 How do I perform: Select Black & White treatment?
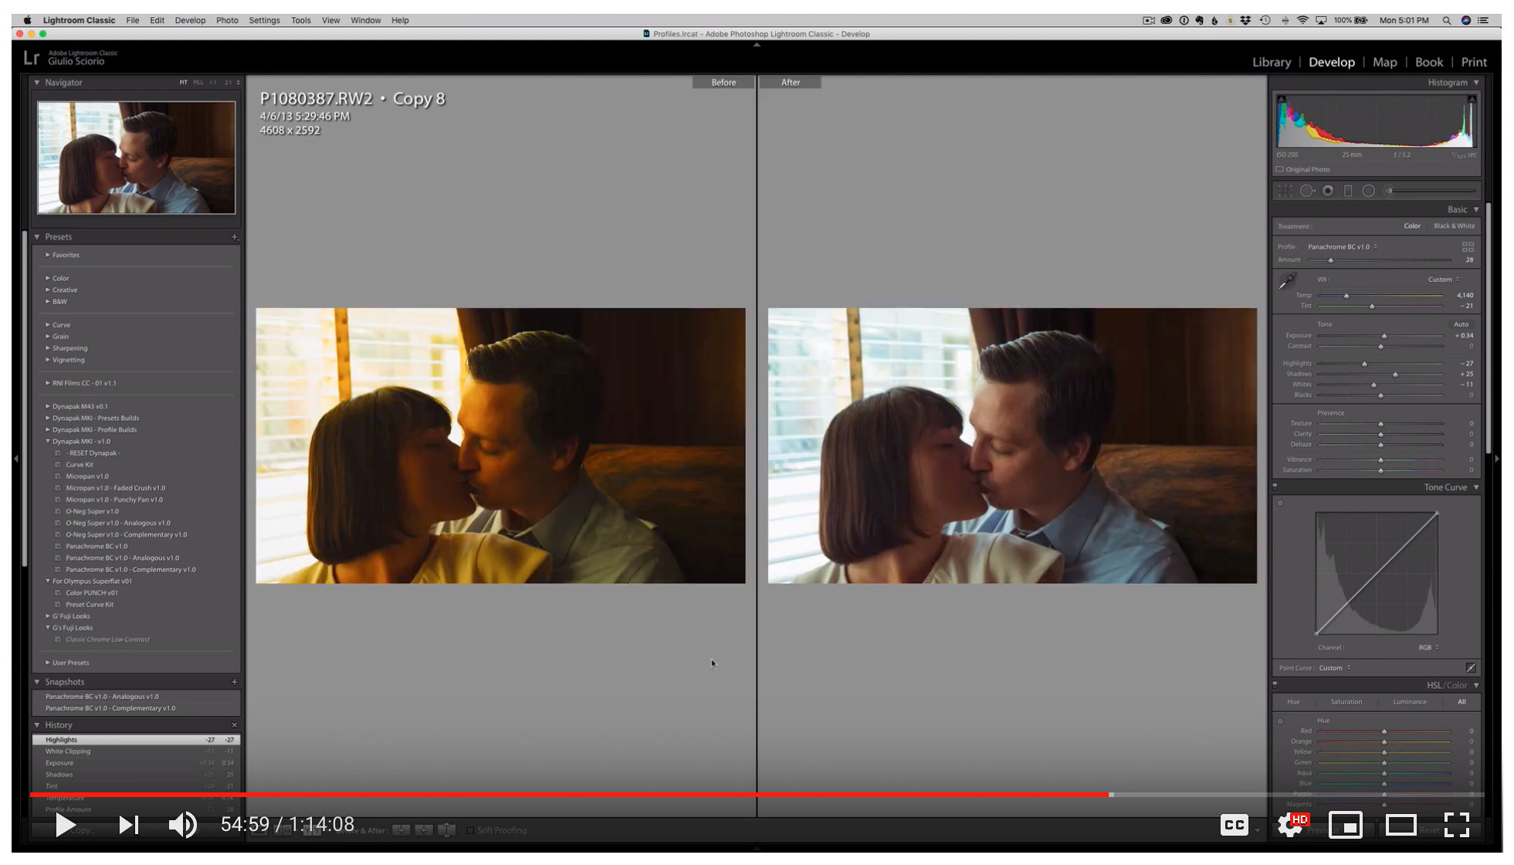[x=1454, y=226]
